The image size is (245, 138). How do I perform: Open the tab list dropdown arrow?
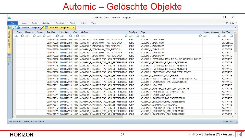pyautogui.click(x=236, y=28)
